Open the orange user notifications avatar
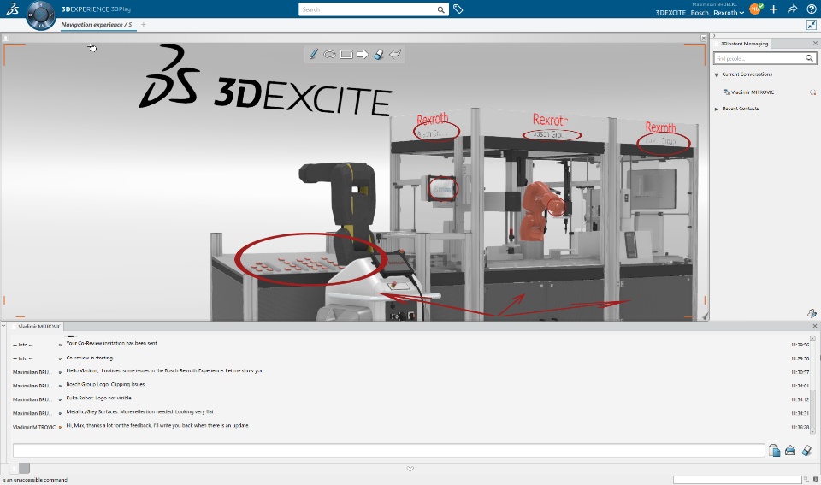The height and width of the screenshot is (485, 821). coord(755,9)
